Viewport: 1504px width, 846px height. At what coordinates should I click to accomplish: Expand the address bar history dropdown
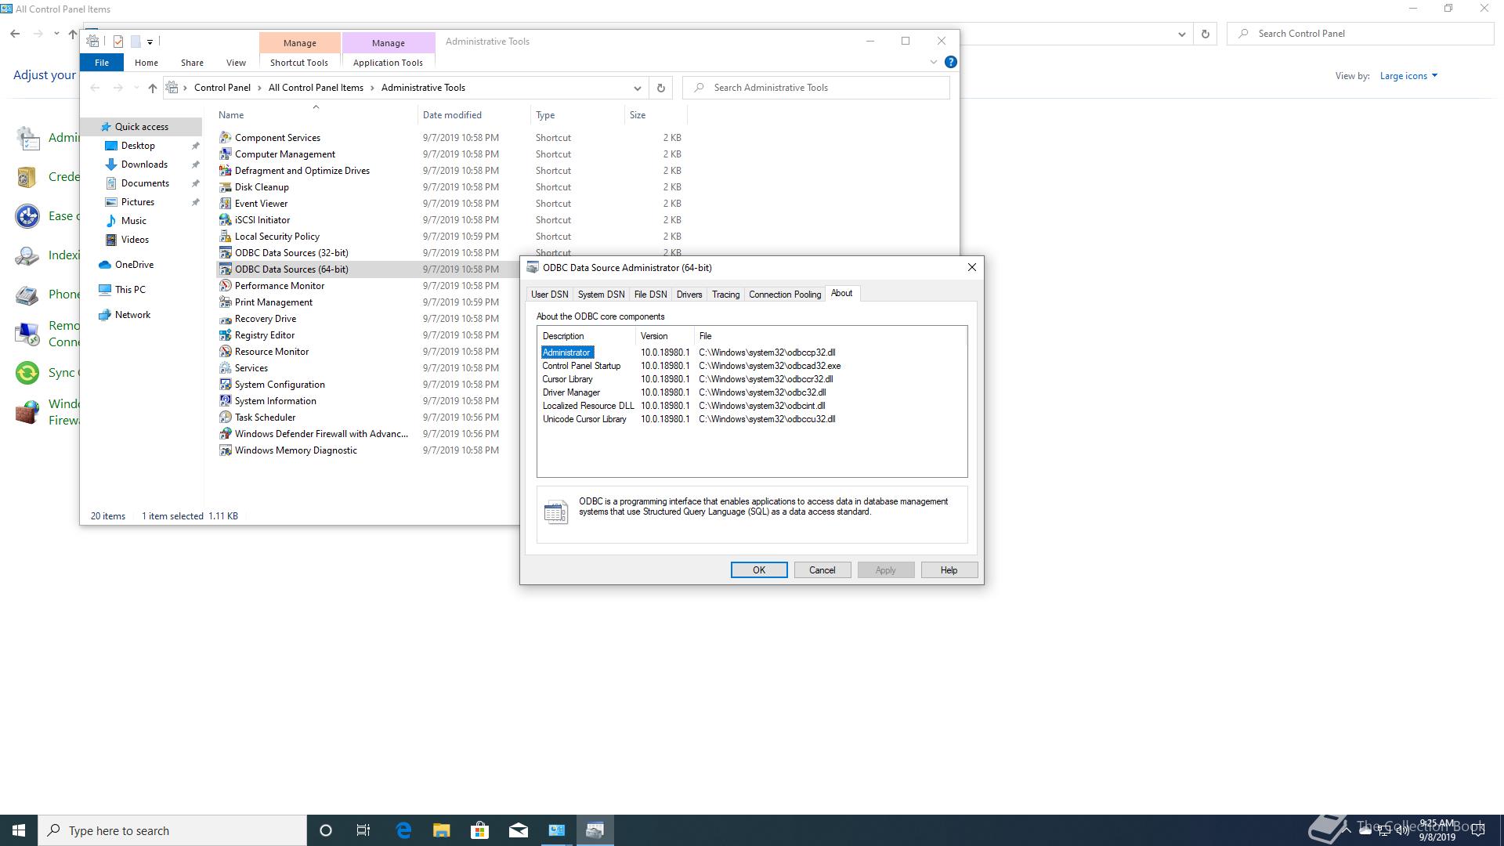coord(637,88)
